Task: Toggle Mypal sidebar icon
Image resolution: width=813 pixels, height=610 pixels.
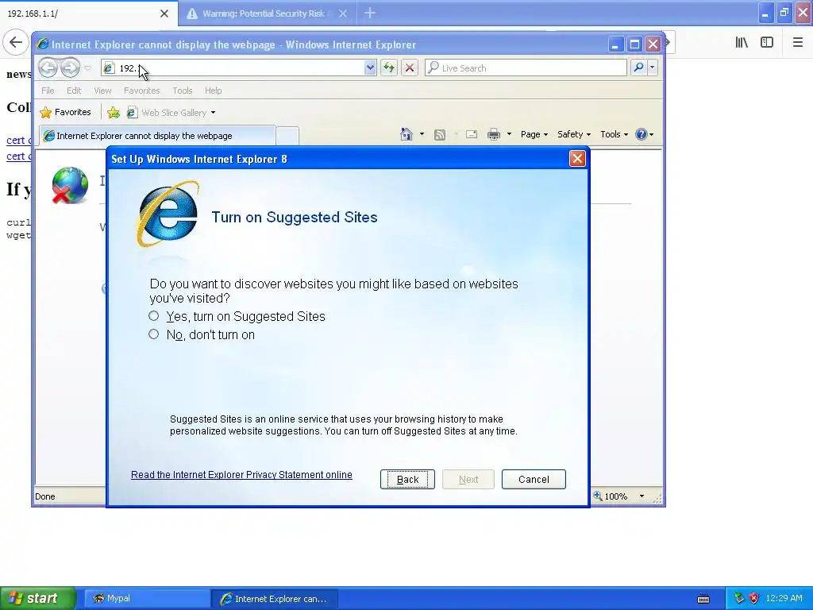Action: [x=767, y=43]
